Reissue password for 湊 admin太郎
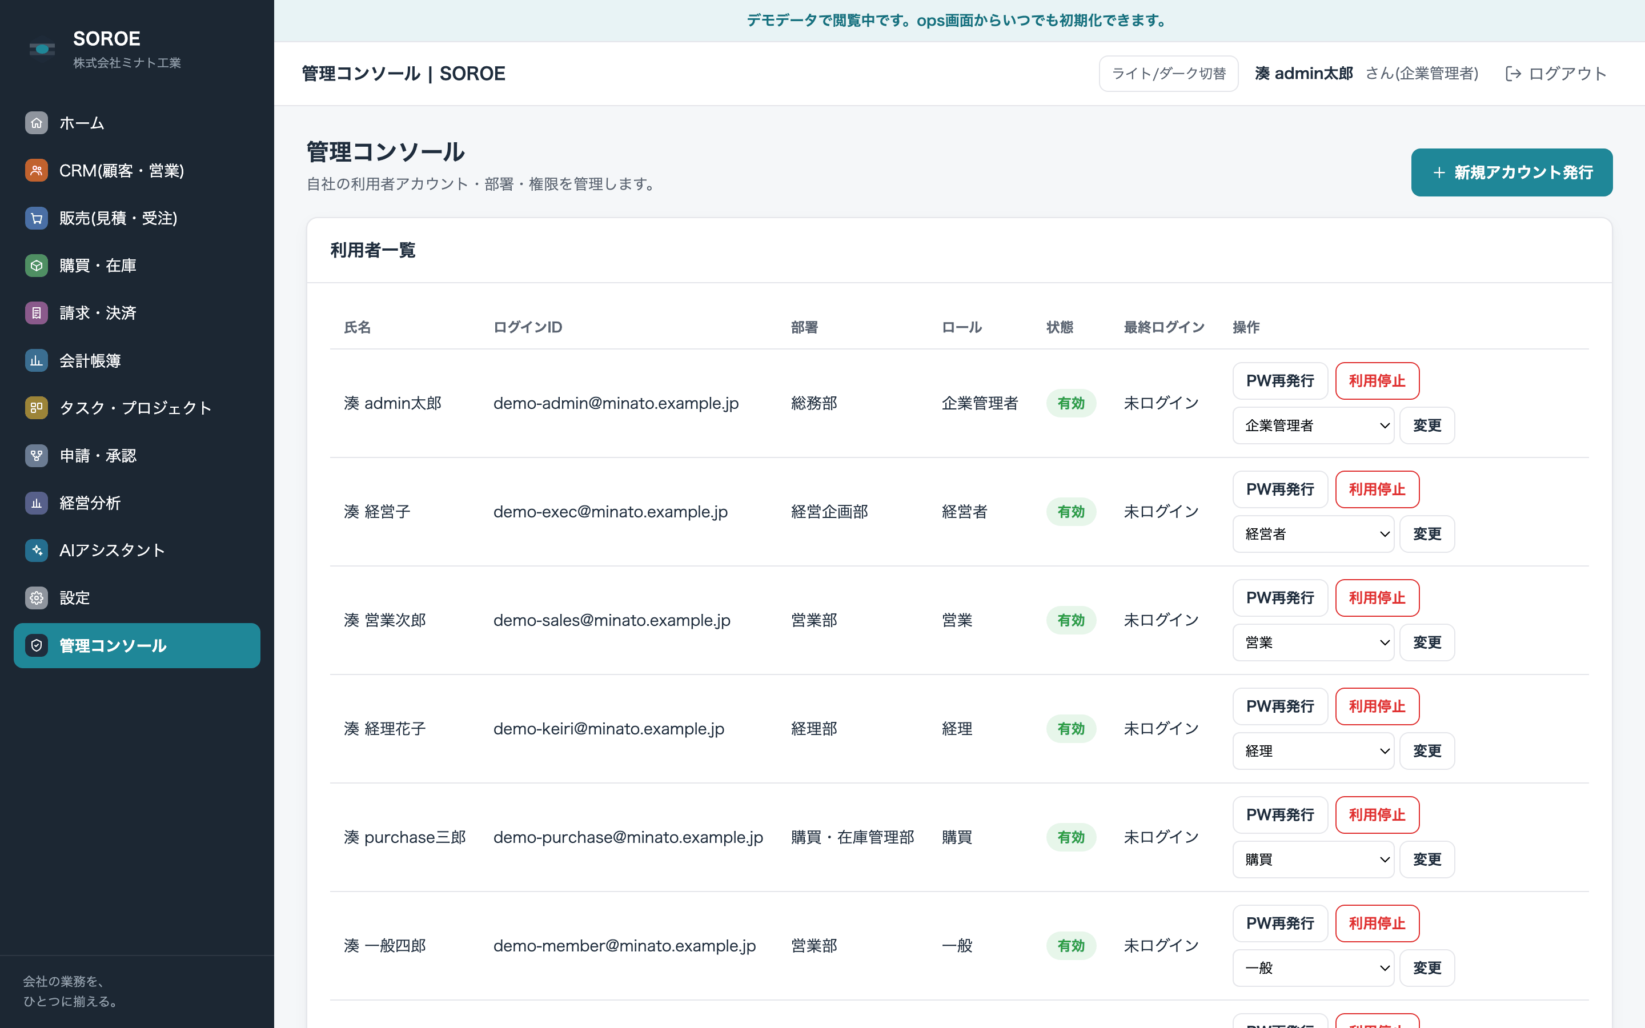Image resolution: width=1645 pixels, height=1028 pixels. click(x=1280, y=381)
